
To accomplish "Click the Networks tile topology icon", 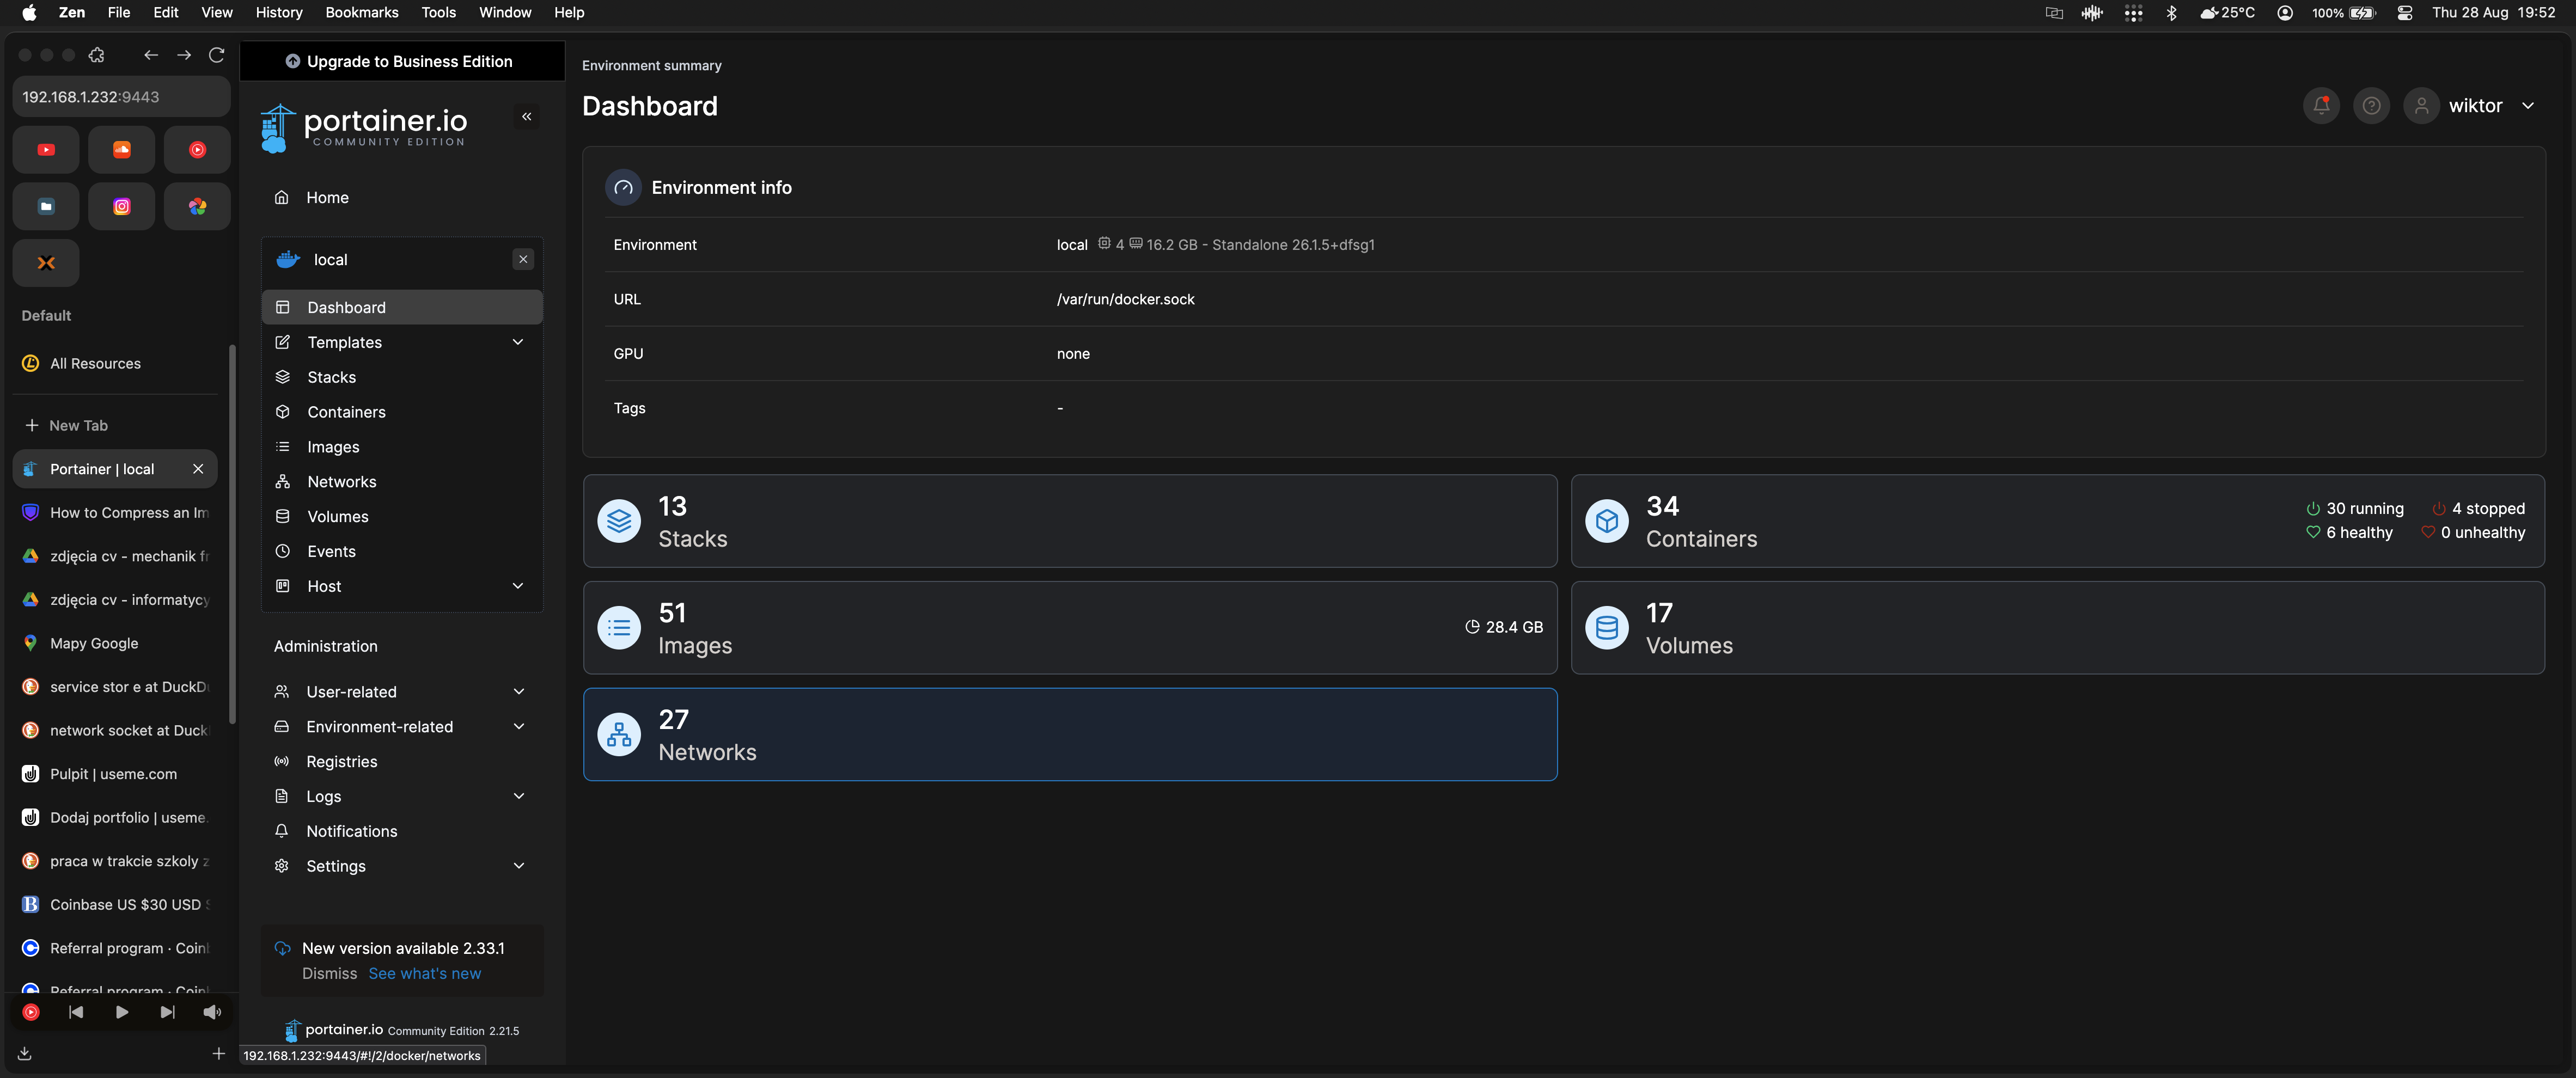I will pos(619,735).
